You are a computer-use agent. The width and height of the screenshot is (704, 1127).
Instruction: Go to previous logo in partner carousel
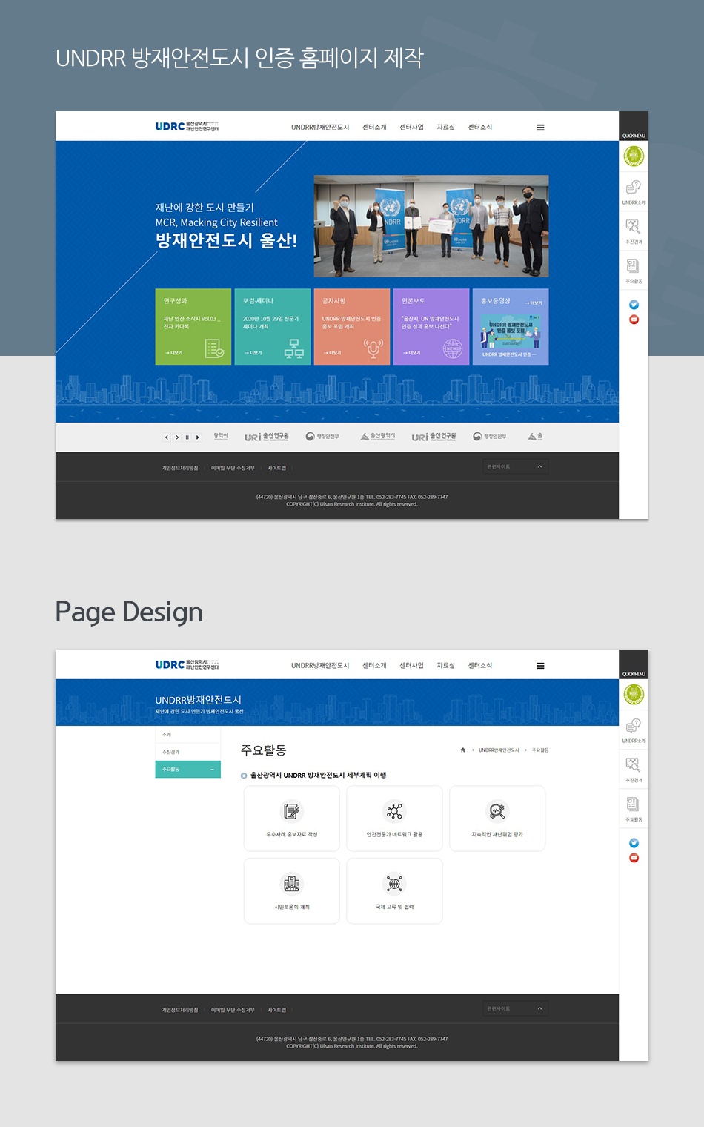(x=167, y=437)
